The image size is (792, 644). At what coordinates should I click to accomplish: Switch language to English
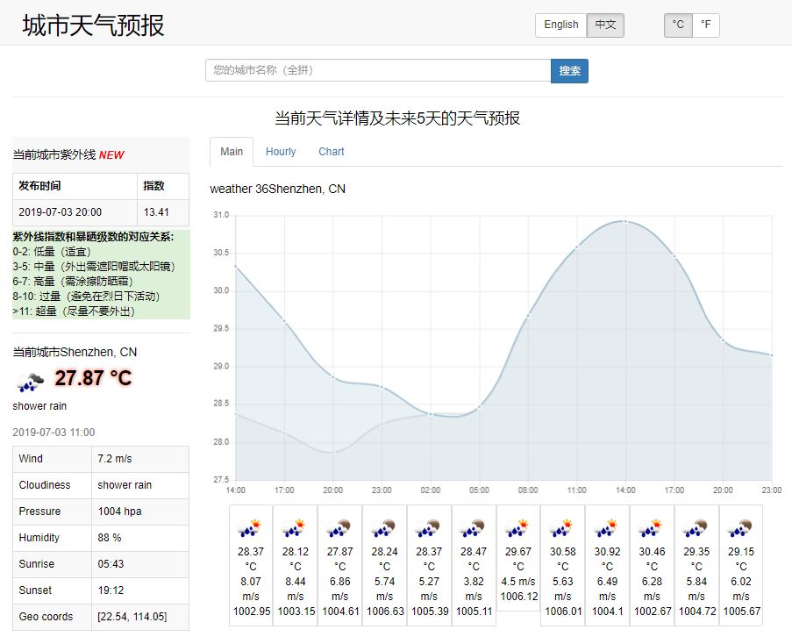(560, 25)
